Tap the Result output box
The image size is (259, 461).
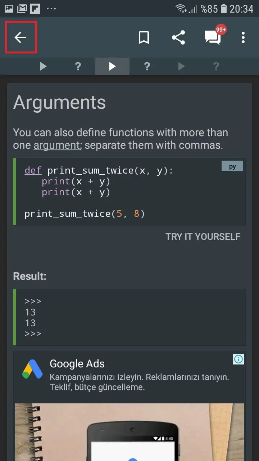pyautogui.click(x=129, y=317)
